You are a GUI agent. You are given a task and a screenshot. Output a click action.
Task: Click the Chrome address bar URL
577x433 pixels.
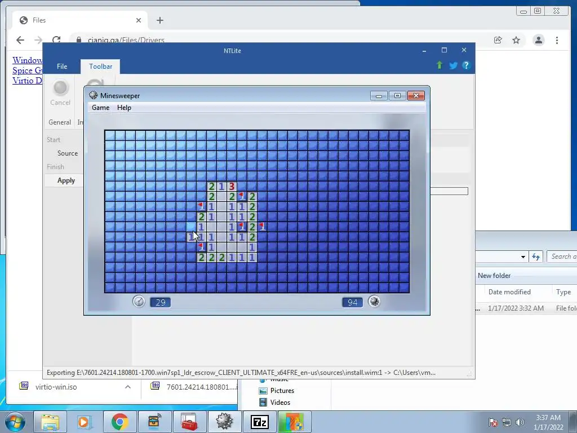point(126,40)
